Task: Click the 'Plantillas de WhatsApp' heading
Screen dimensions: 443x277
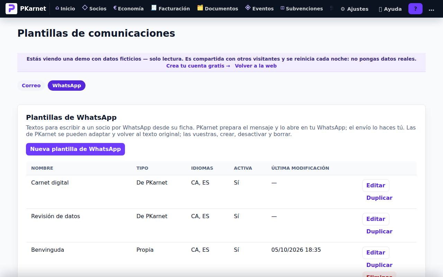Action: tap(71, 117)
